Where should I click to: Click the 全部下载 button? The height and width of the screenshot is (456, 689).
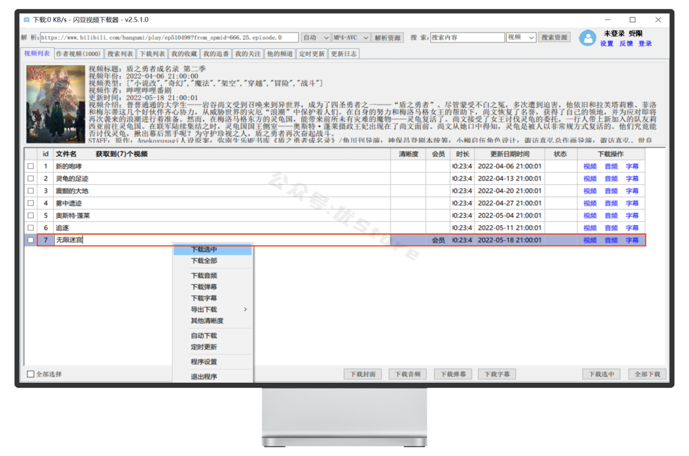click(648, 374)
